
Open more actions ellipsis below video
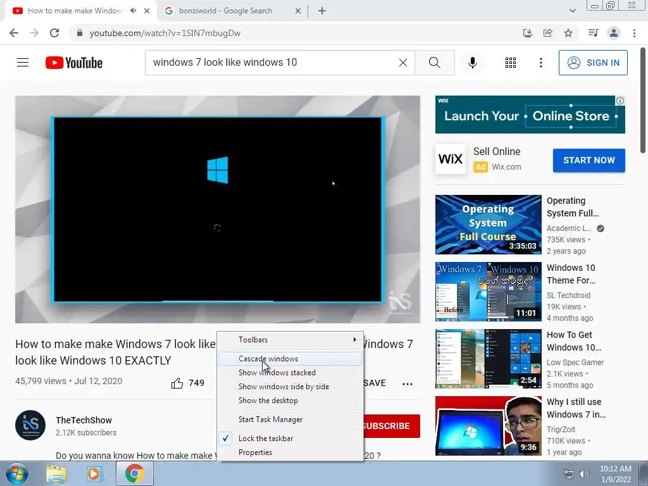click(x=408, y=384)
